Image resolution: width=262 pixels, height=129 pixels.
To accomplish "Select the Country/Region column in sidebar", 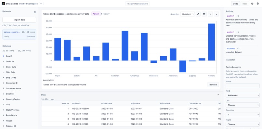I will [13, 99].
